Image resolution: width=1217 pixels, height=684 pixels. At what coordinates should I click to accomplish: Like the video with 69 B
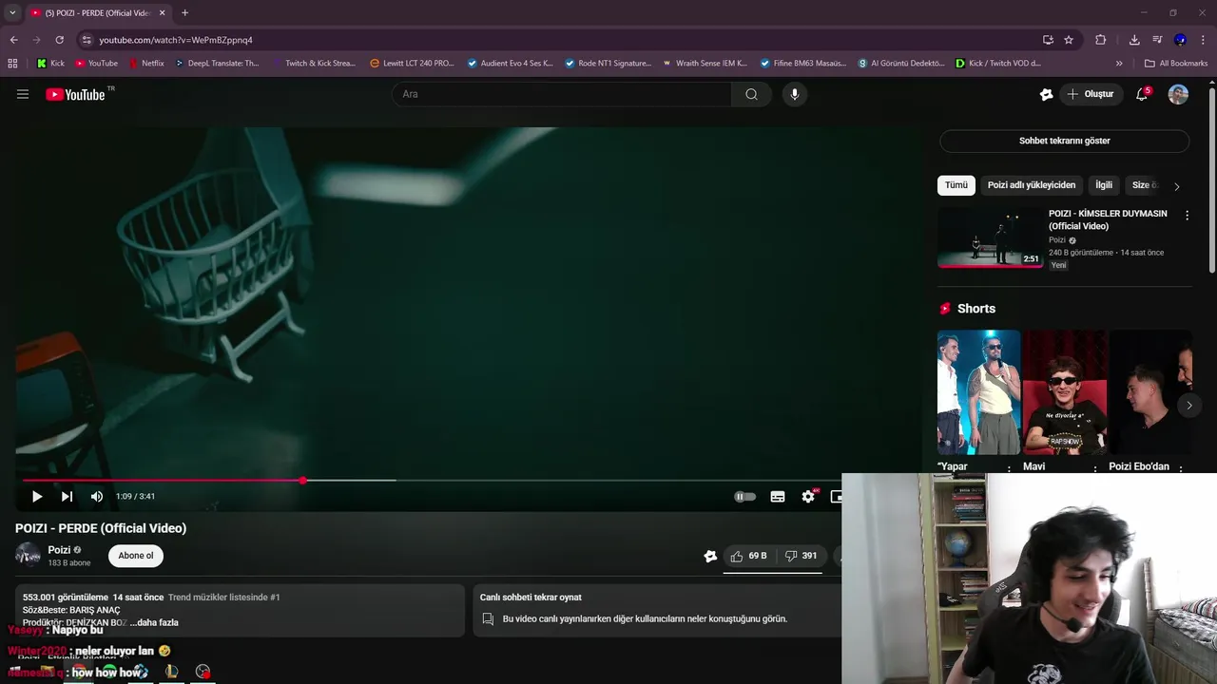pos(748,556)
